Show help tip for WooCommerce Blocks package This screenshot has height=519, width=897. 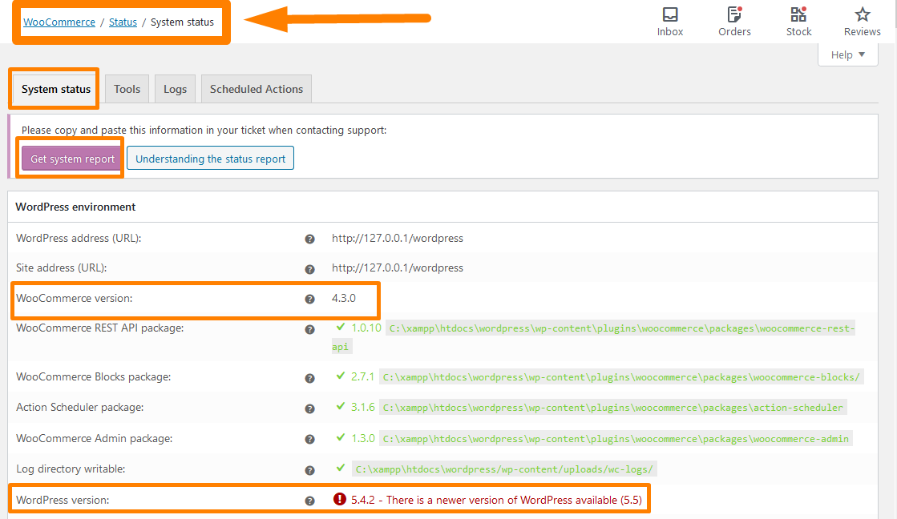[309, 378]
